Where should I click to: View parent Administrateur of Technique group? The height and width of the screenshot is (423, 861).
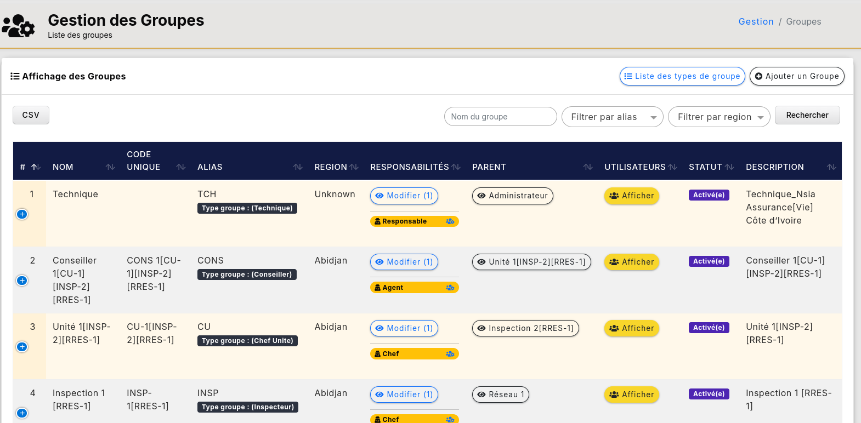[x=512, y=196]
